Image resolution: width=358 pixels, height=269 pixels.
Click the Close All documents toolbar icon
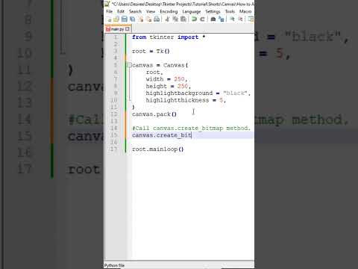tap(148, 19)
